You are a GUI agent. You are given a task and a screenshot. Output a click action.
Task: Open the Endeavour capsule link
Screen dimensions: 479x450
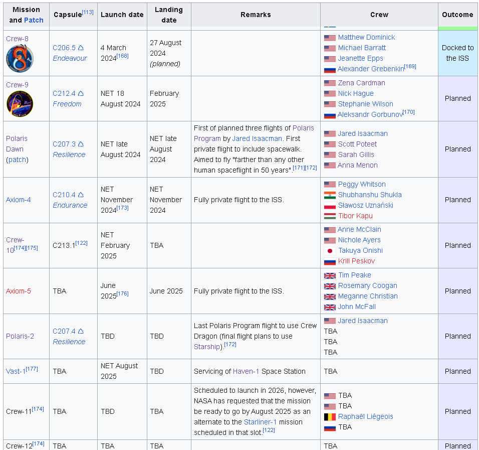click(70, 58)
